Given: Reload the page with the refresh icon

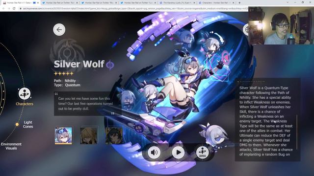Looking at the screenshot, I should click(x=14, y=9).
